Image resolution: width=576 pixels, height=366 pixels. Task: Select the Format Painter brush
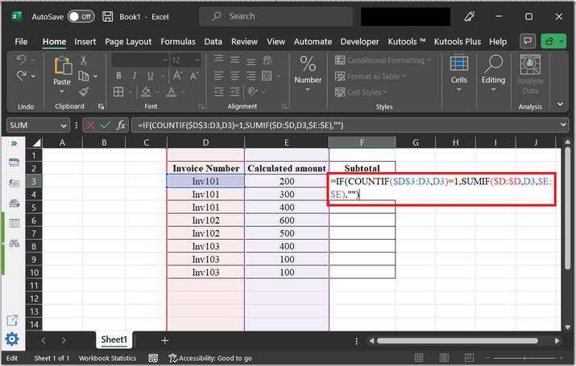(85, 92)
